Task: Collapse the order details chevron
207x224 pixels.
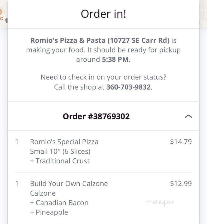Action: 188,116
